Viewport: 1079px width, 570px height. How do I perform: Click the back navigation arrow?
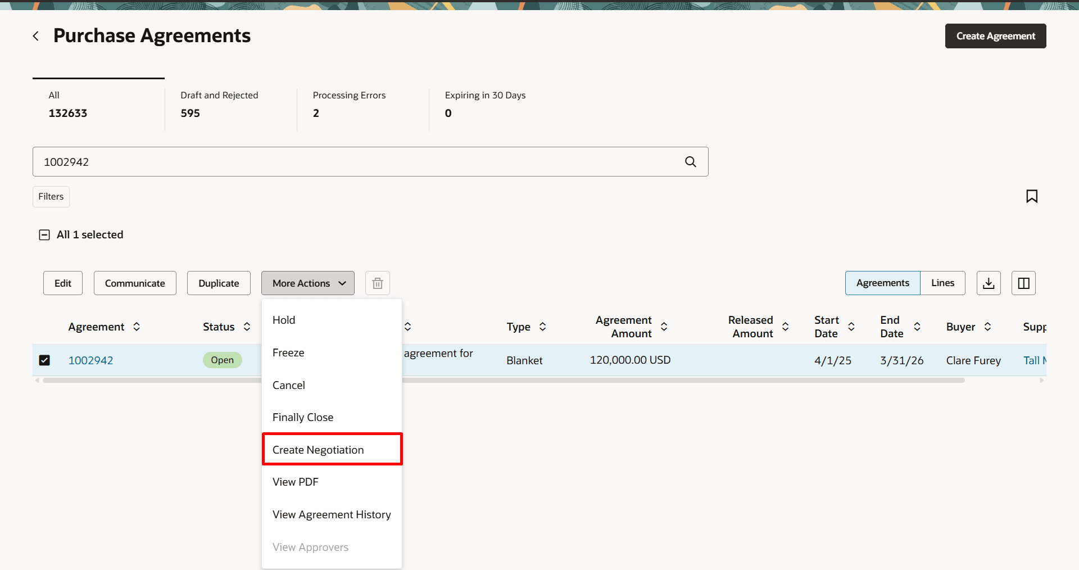click(35, 35)
